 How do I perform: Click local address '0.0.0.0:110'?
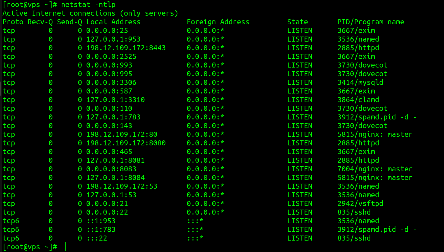pos(109,109)
